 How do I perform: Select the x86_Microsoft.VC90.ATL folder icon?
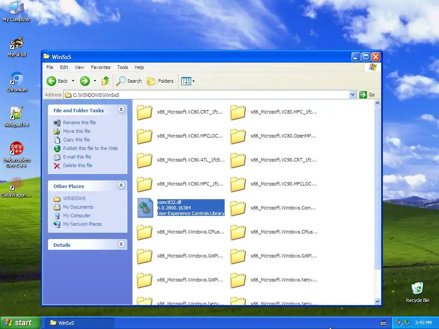pyautogui.click(x=144, y=161)
